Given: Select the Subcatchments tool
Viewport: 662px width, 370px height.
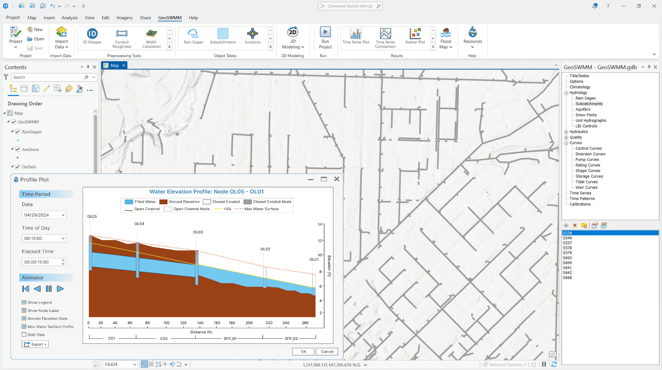Looking at the screenshot, I should pyautogui.click(x=223, y=37).
